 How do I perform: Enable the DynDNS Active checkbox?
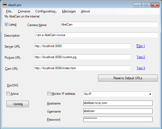click(8, 94)
